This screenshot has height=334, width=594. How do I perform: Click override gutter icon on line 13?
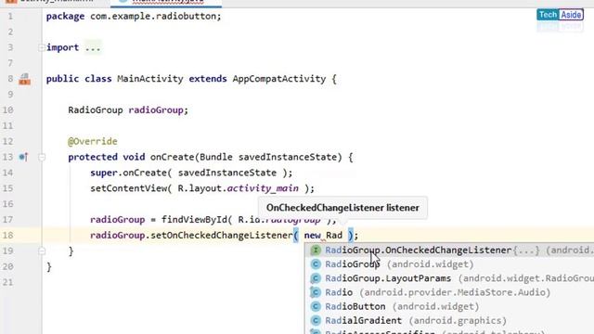(23, 157)
